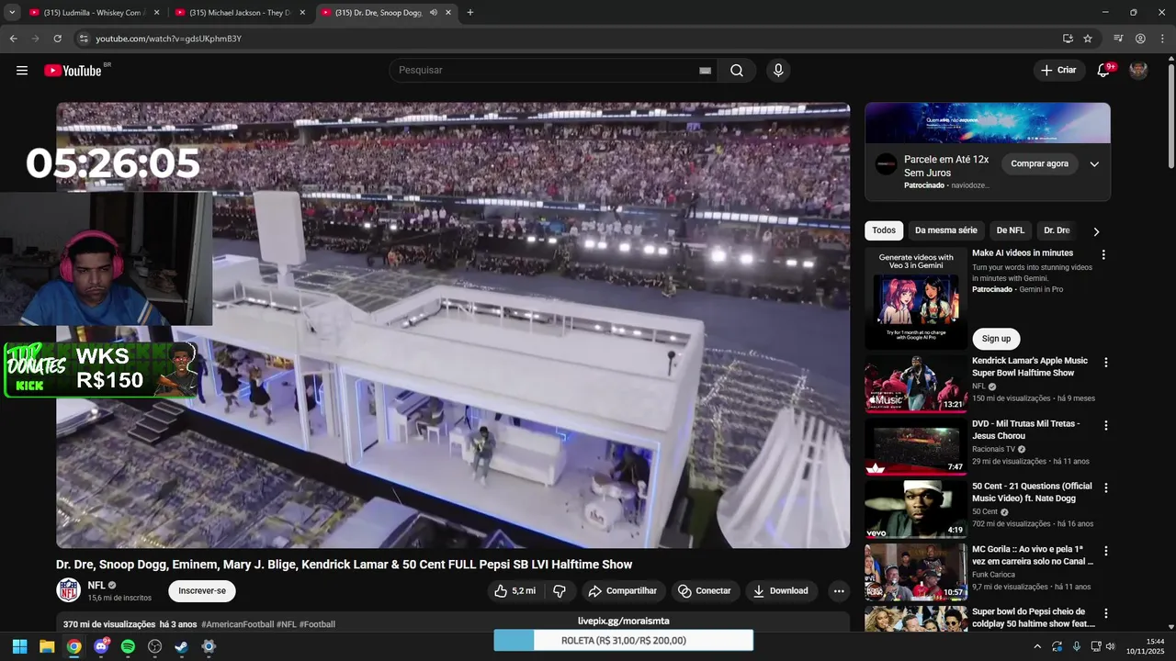Open Mil Trutas Mil Tretas thumbnail

click(x=915, y=447)
